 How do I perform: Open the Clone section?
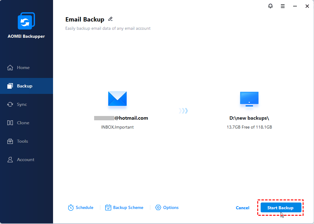(x=26, y=123)
